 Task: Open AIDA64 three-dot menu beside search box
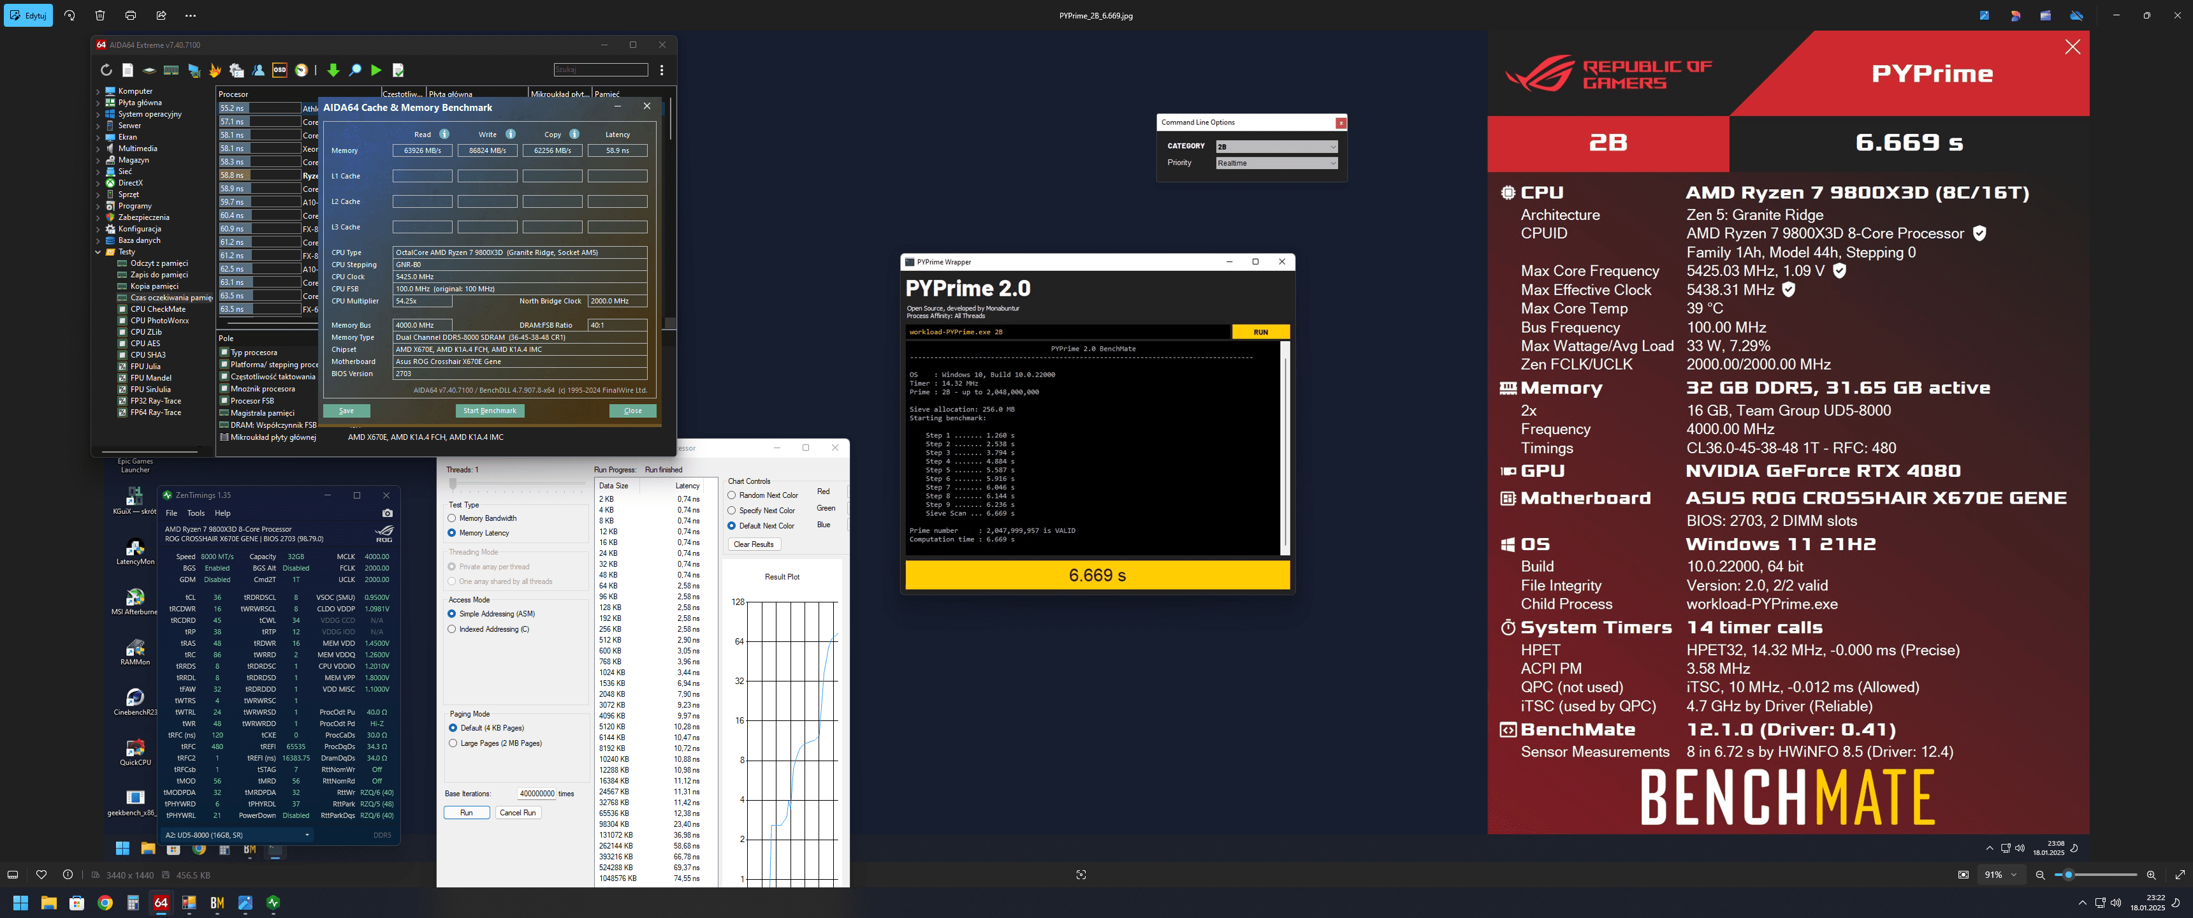tap(662, 70)
